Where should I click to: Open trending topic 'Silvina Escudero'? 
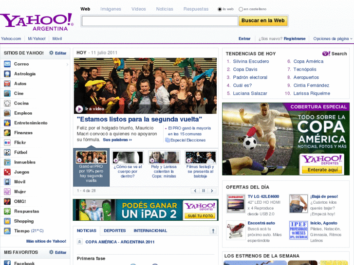click(251, 61)
